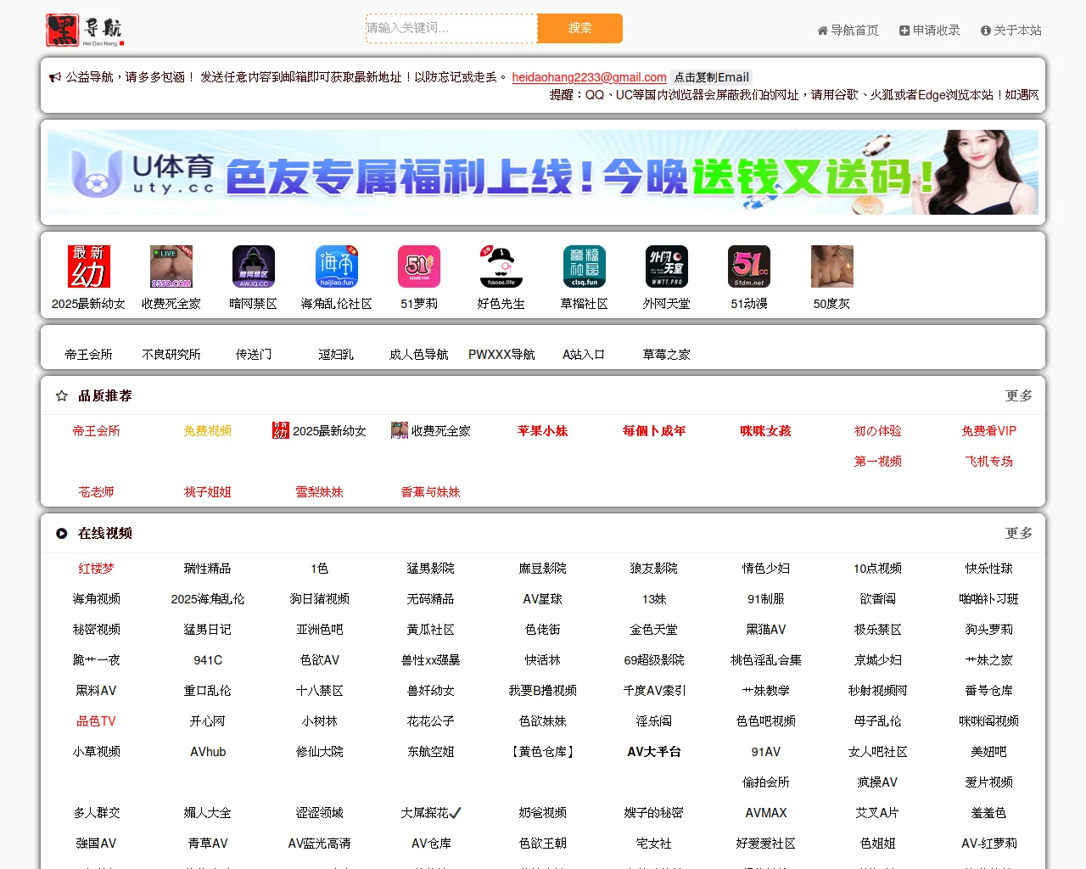Open the 关于本站 info link

click(1010, 31)
